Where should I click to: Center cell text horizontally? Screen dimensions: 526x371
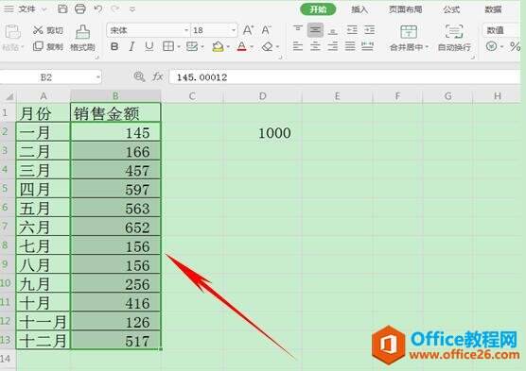[315, 46]
